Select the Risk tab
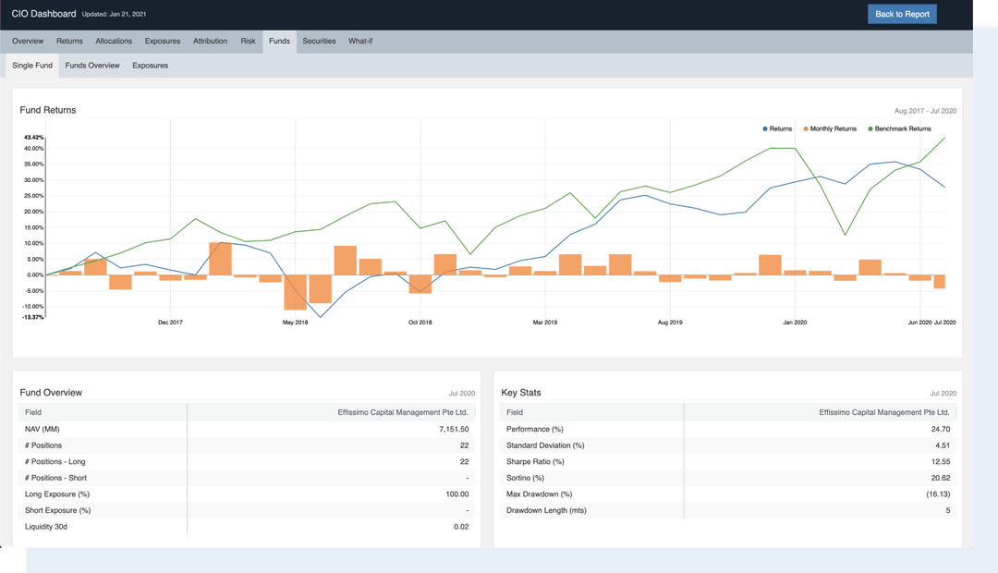 click(x=247, y=41)
